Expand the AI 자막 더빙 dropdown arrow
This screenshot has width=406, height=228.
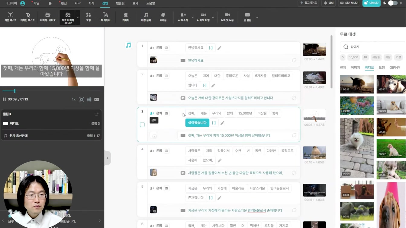coord(213,17)
